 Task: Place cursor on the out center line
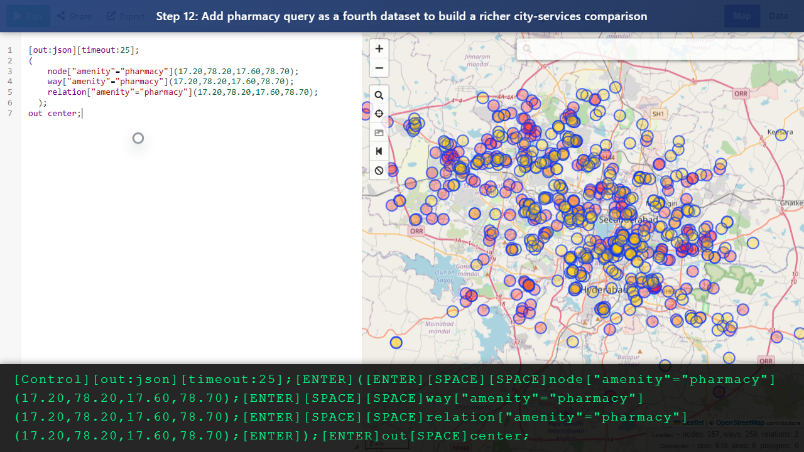53,113
